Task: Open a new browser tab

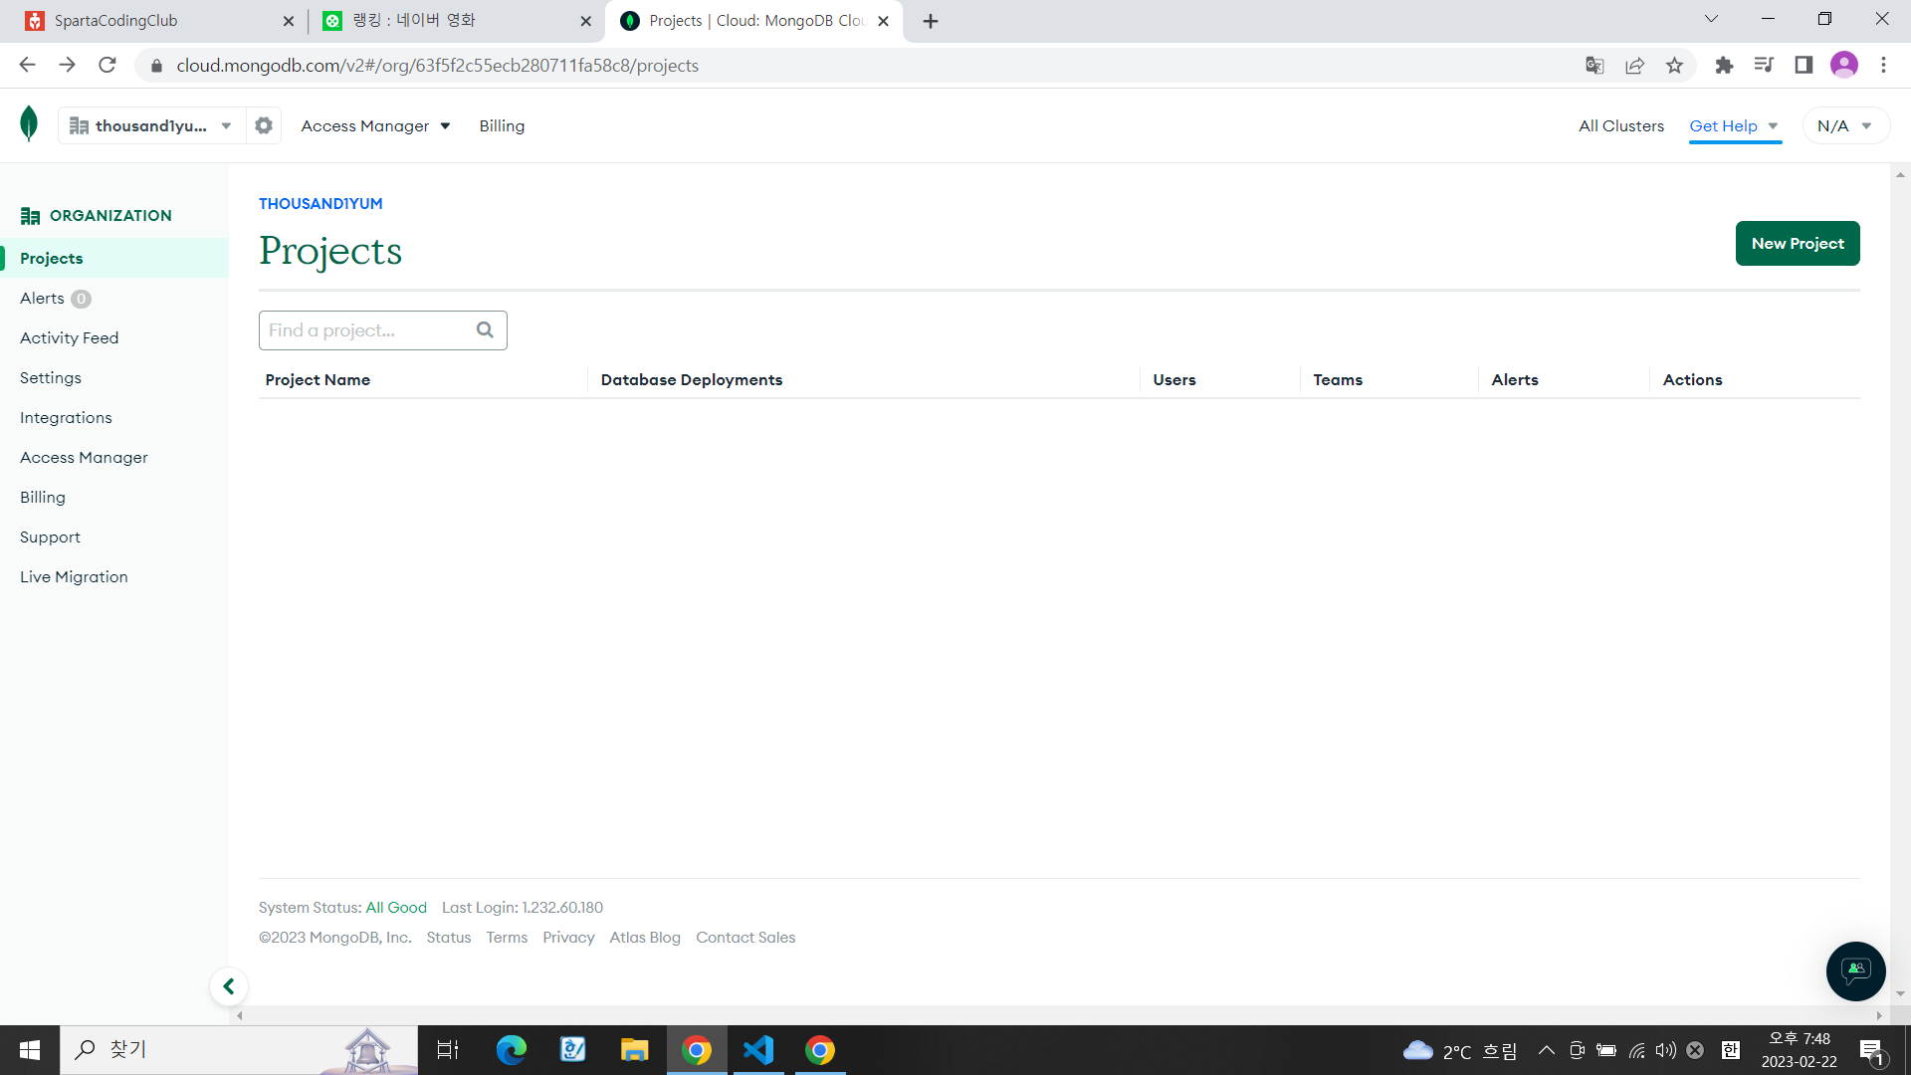Action: (x=931, y=21)
